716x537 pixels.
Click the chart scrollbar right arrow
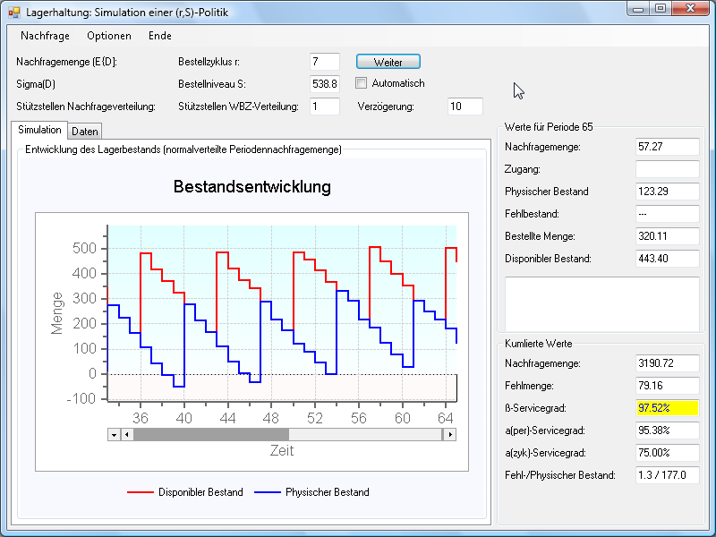tap(449, 434)
